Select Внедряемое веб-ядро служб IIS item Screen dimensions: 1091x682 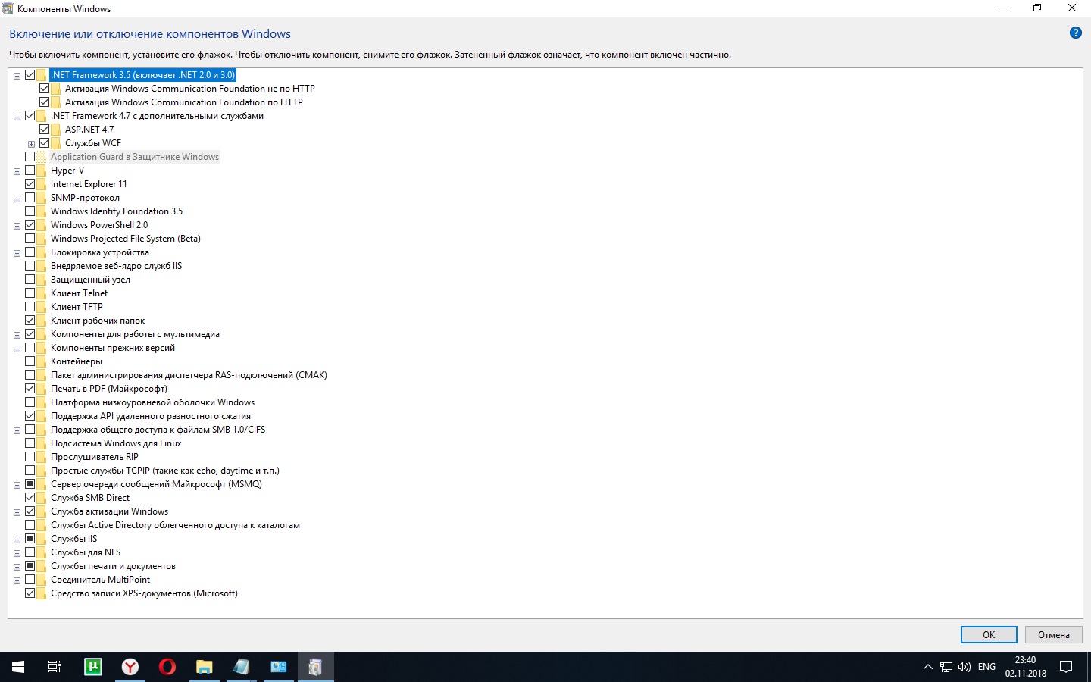[x=117, y=266]
